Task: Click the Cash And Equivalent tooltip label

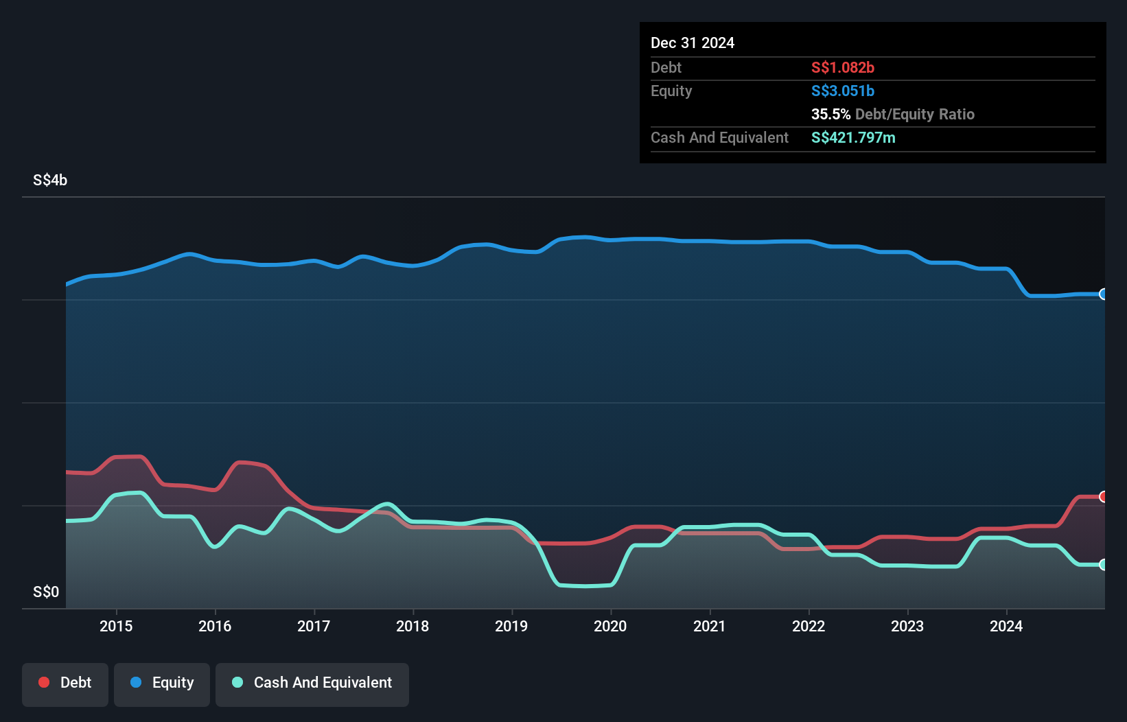Action: point(719,137)
